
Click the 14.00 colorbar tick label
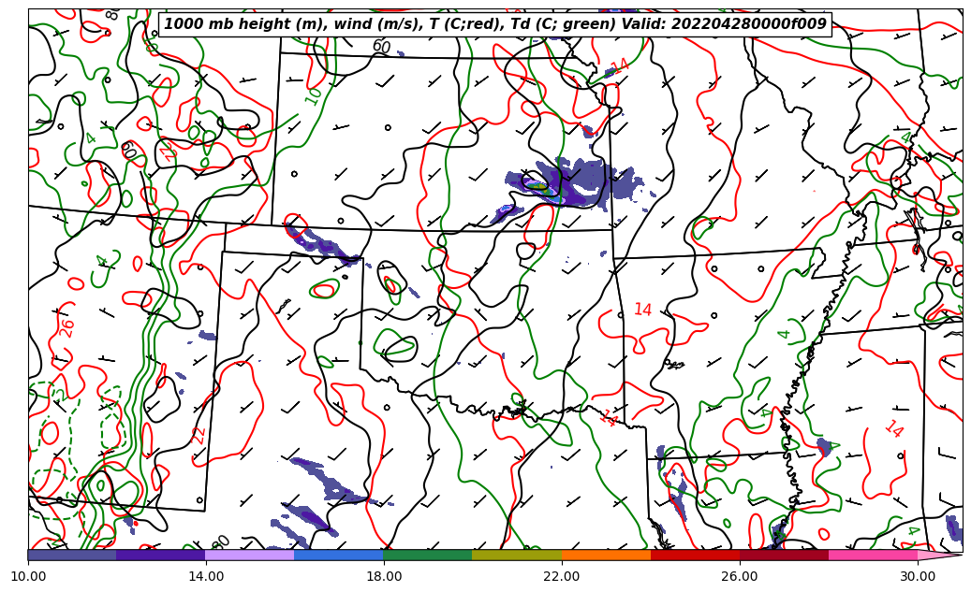click(x=206, y=576)
